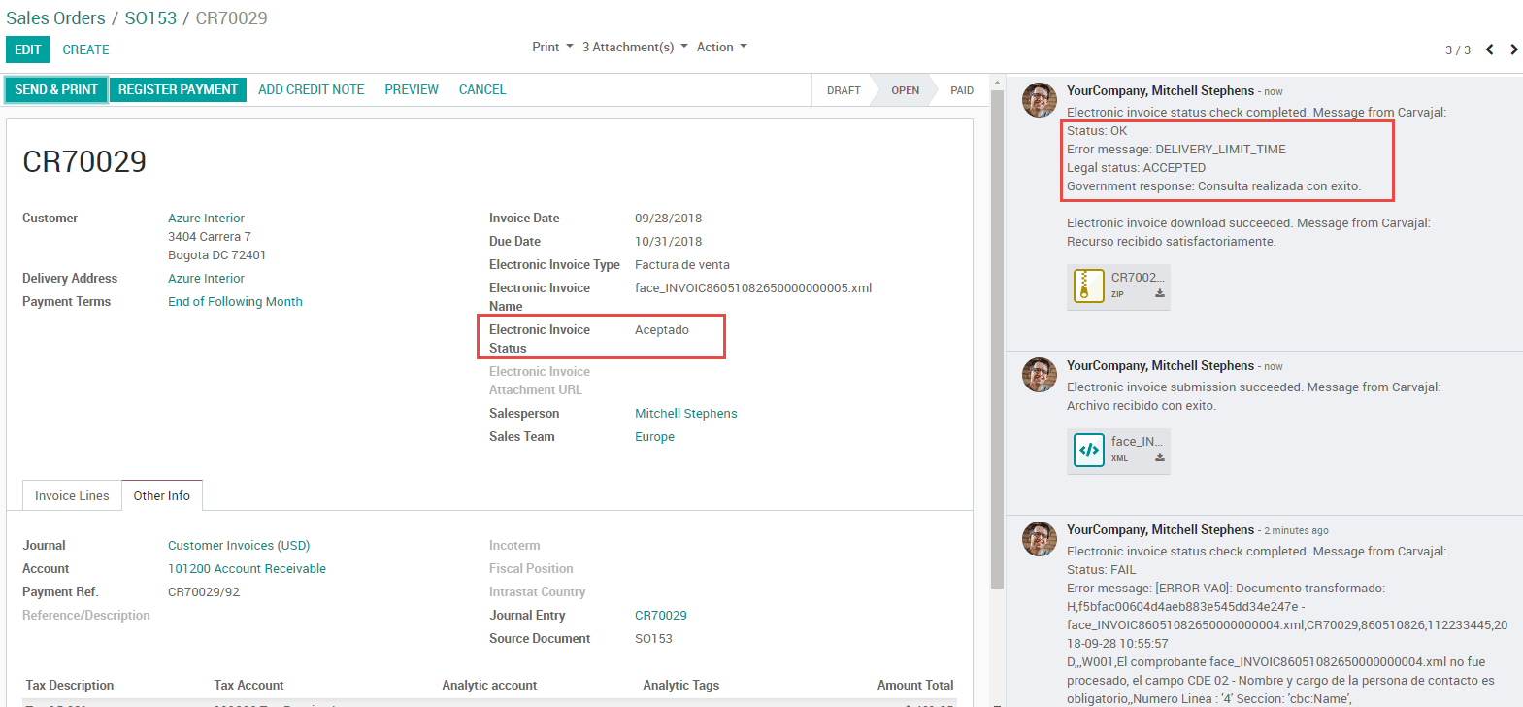Open 101200 Account Receivable link
Image resolution: width=1523 pixels, height=707 pixels.
[247, 569]
